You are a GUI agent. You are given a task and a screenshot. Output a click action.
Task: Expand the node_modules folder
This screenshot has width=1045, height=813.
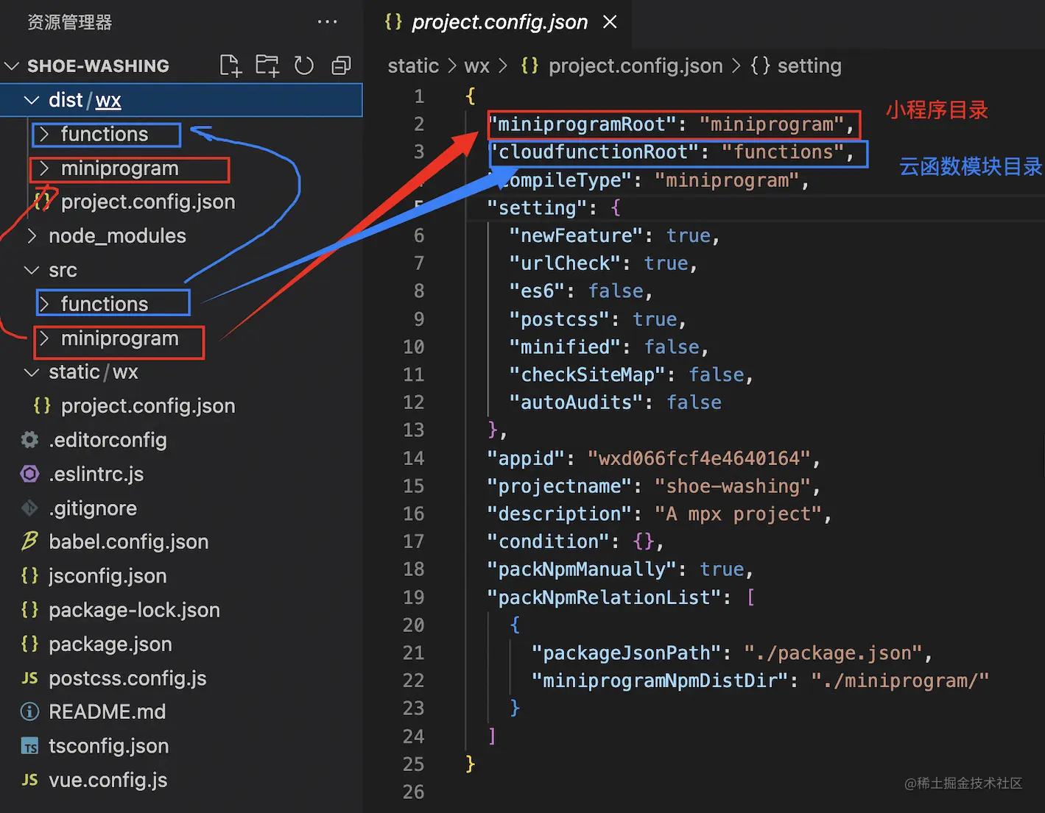[x=32, y=235]
